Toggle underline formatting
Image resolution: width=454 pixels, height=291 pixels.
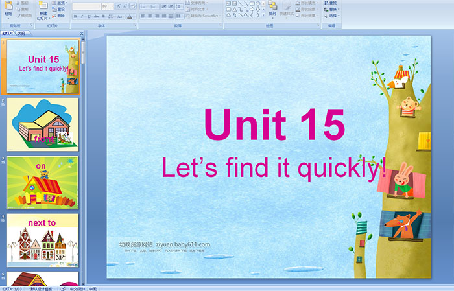pos(90,16)
